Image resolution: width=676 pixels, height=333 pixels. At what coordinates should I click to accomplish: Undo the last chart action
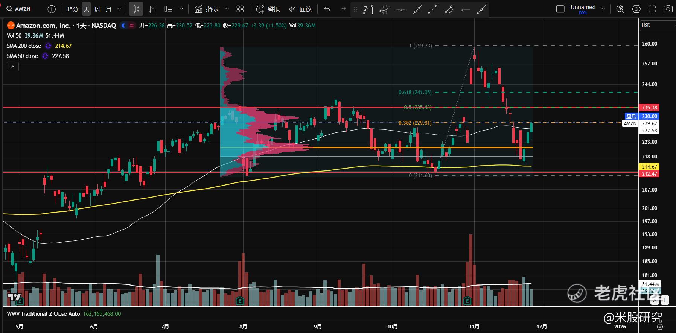(327, 9)
